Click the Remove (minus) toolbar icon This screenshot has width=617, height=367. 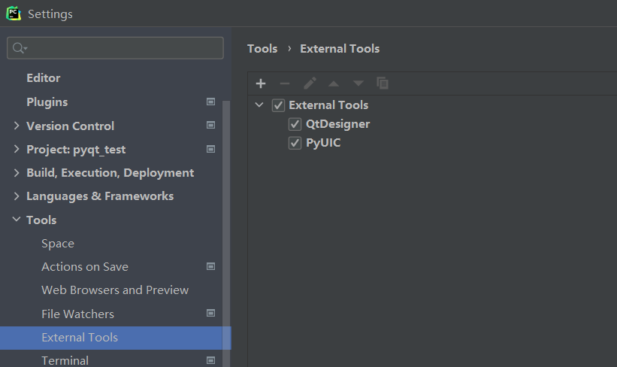pyautogui.click(x=284, y=83)
